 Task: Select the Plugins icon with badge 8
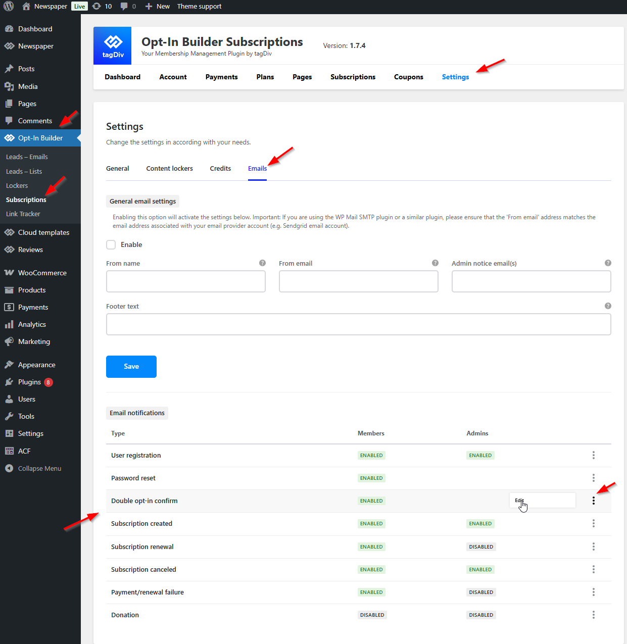click(x=9, y=382)
